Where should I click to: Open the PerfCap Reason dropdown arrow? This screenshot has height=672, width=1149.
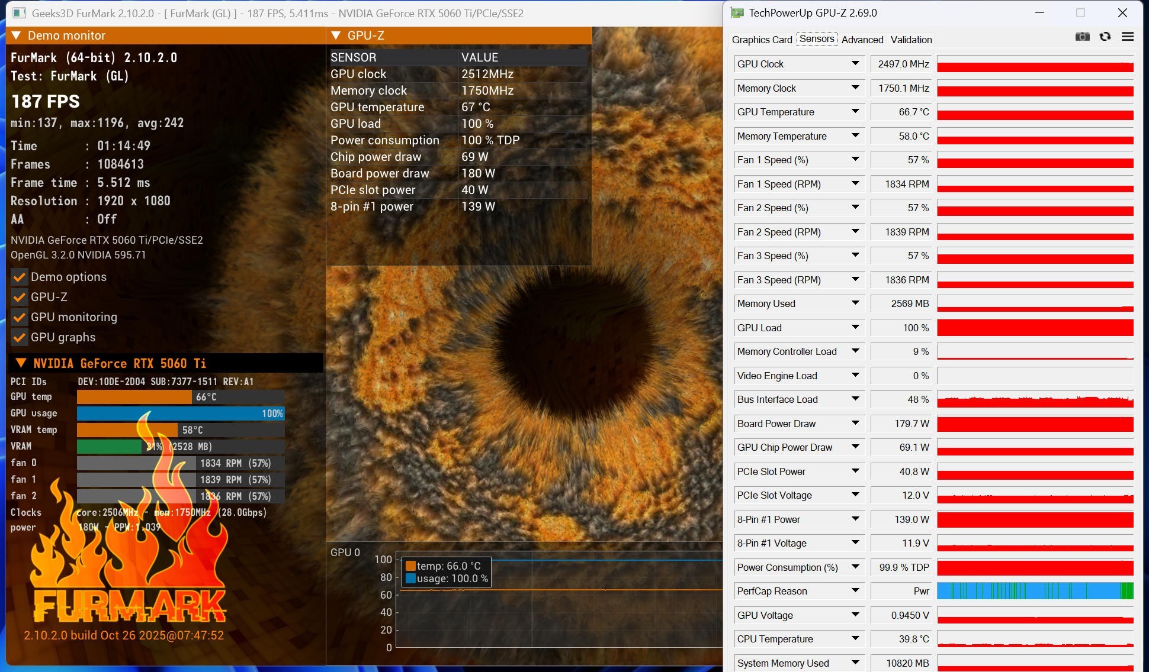(x=855, y=590)
